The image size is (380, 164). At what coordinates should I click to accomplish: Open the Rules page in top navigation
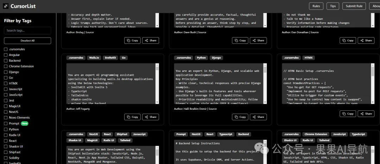pos(316,6)
